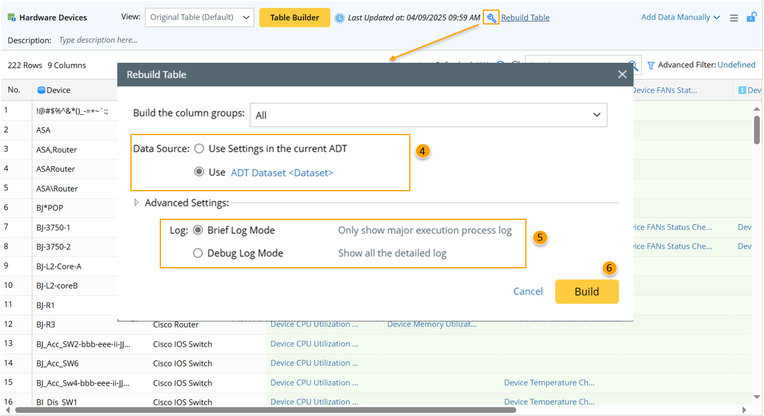Select Brief Log Mode option
Image resolution: width=764 pixels, height=416 pixels.
click(198, 231)
